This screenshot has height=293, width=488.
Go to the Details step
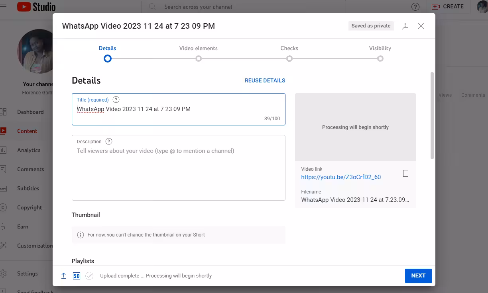[107, 48]
